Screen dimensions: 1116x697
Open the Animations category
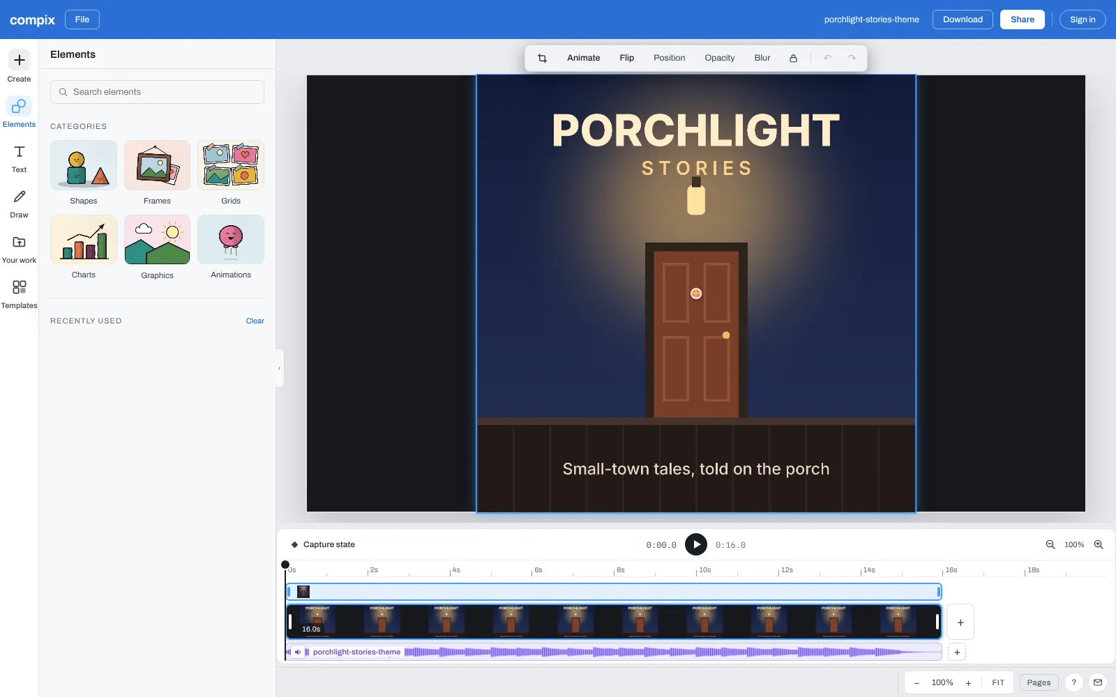[231, 247]
